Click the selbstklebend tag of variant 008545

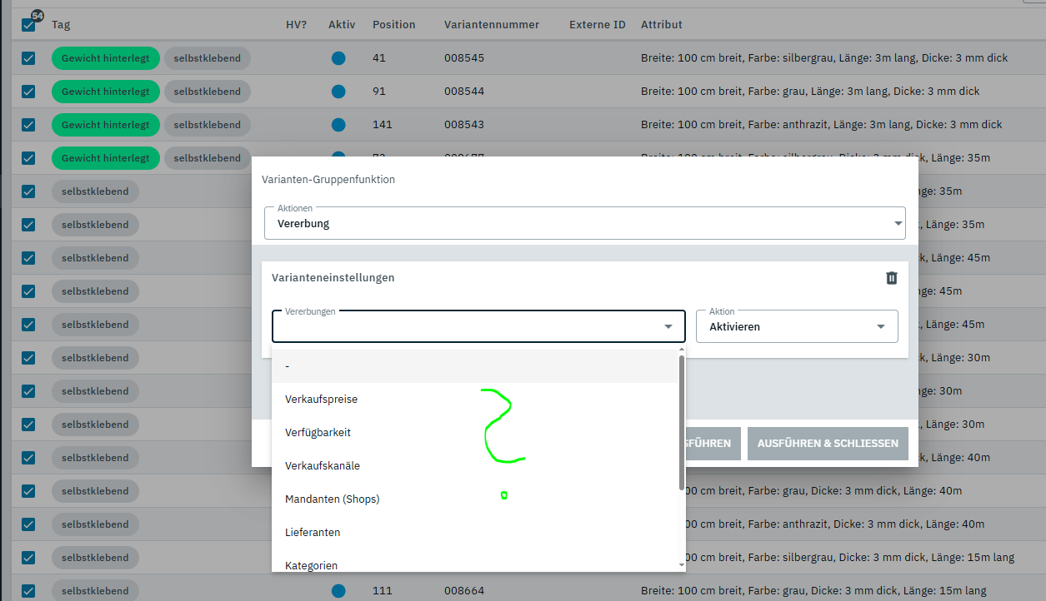[x=207, y=58]
